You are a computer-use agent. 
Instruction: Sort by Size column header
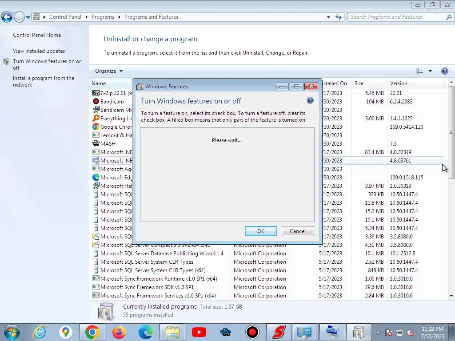coord(369,83)
